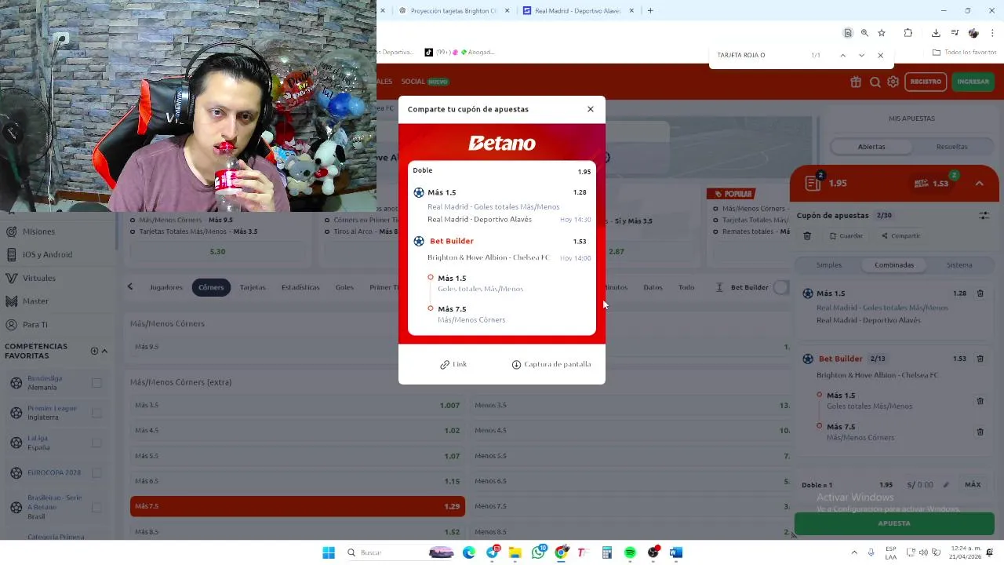Click the MÁX stake button

click(x=973, y=485)
